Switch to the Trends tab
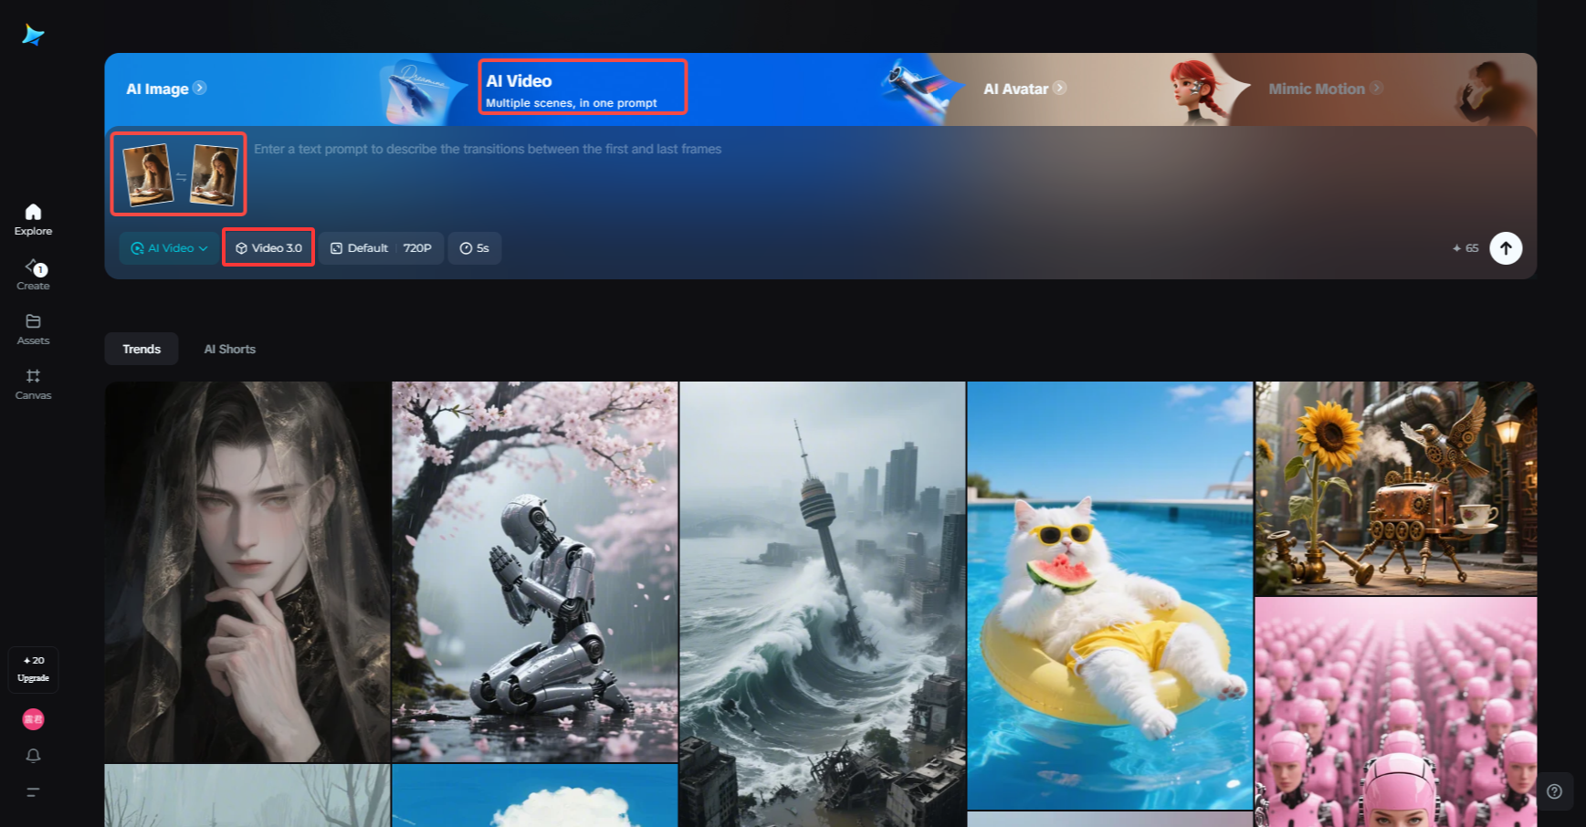This screenshot has width=1586, height=827. point(142,349)
